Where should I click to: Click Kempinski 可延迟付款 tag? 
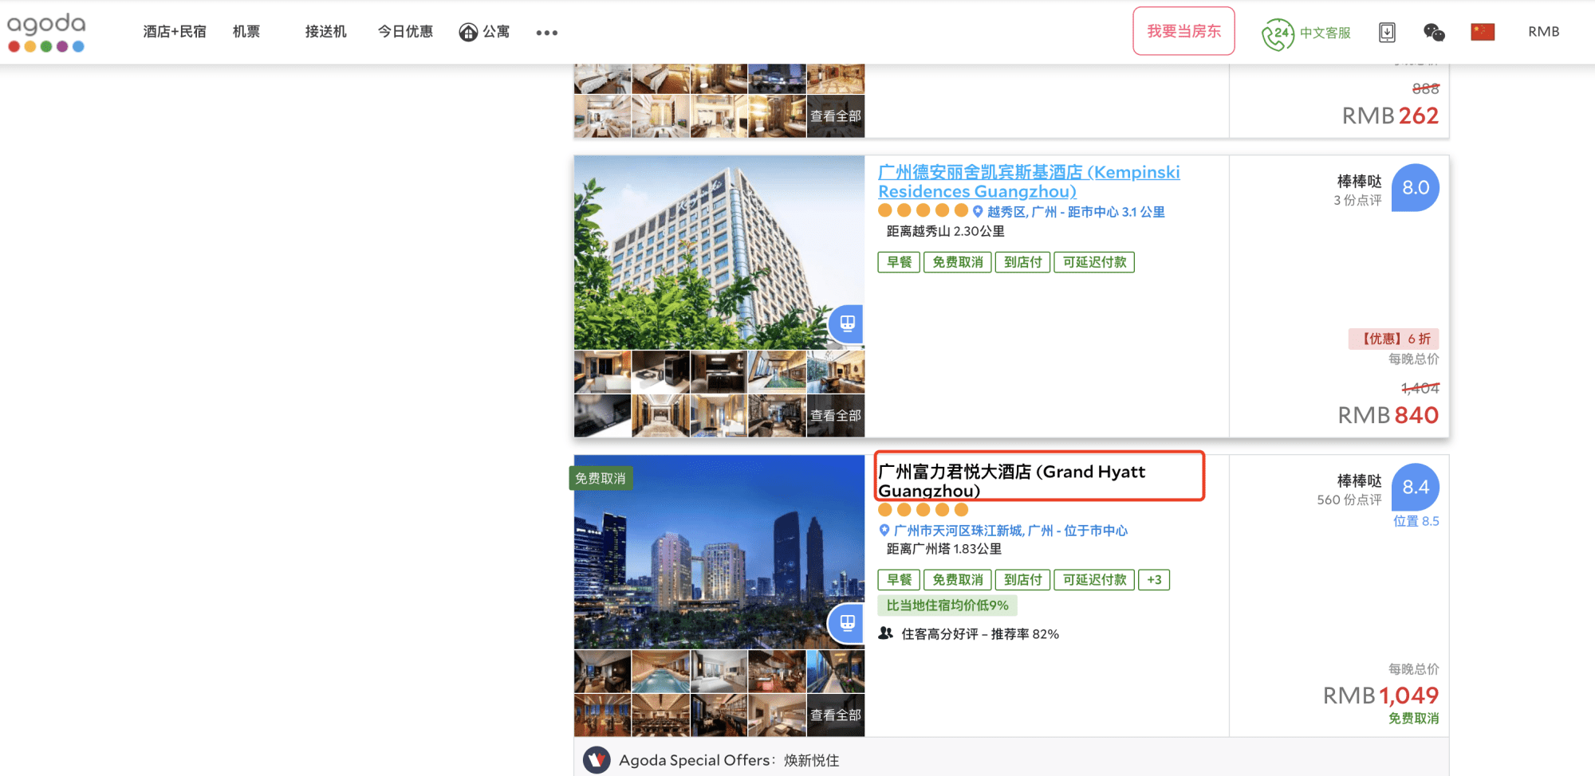(1094, 262)
